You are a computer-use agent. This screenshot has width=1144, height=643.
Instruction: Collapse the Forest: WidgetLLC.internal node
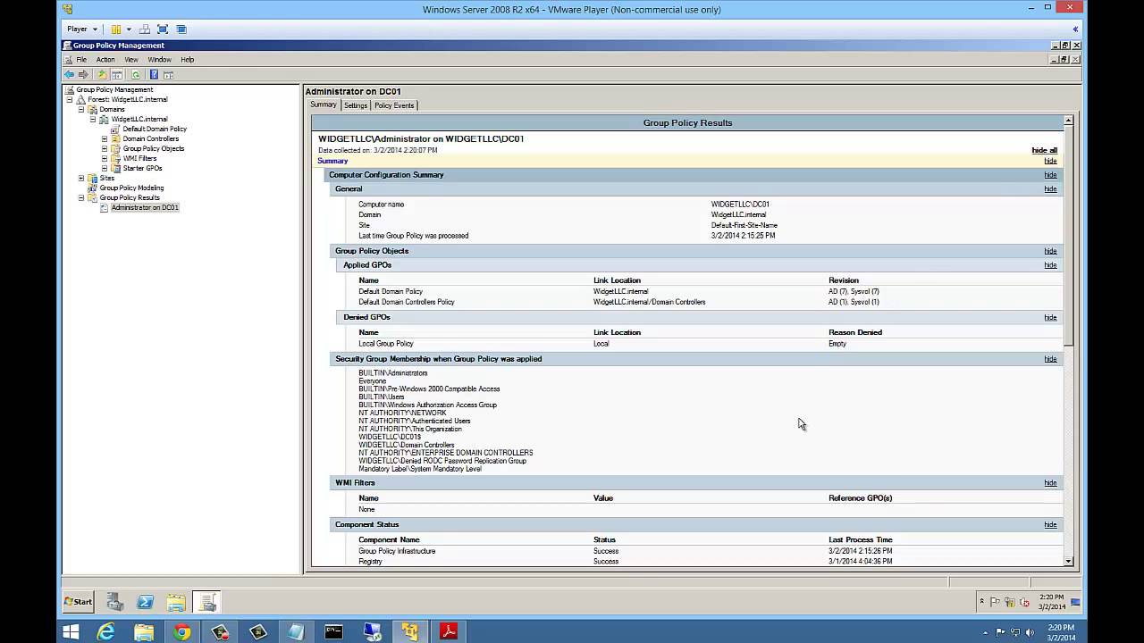pos(70,99)
